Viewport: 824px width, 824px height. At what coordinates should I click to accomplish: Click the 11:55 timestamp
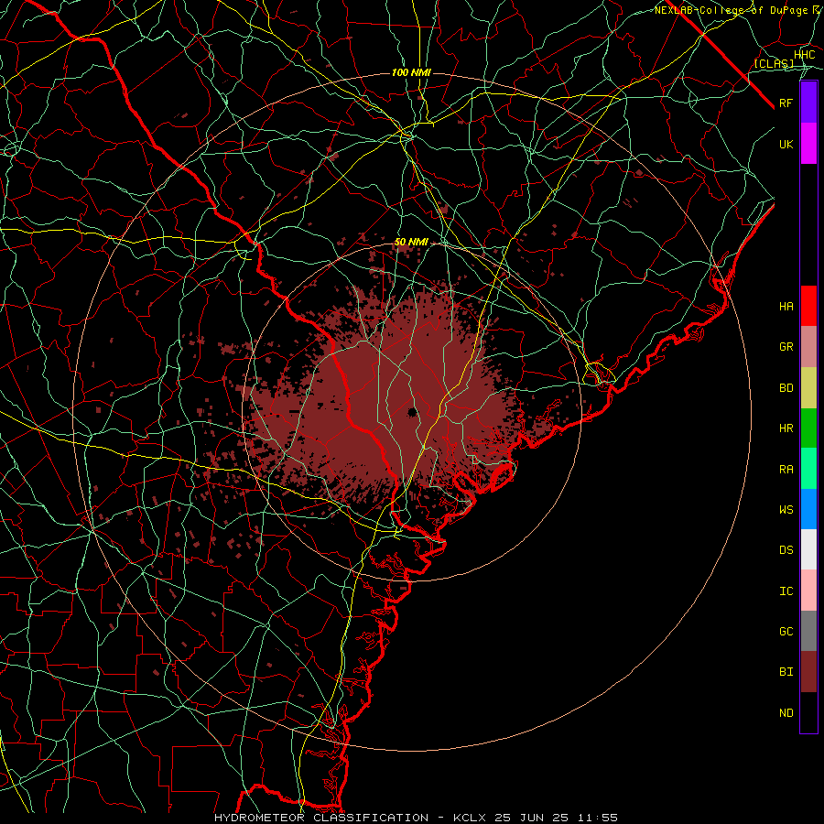(598, 818)
